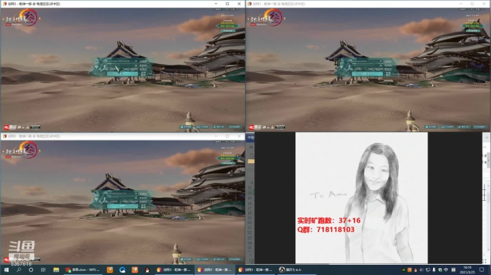
Task: Click last bottom-bar button in top-right game window
Action: (479, 127)
